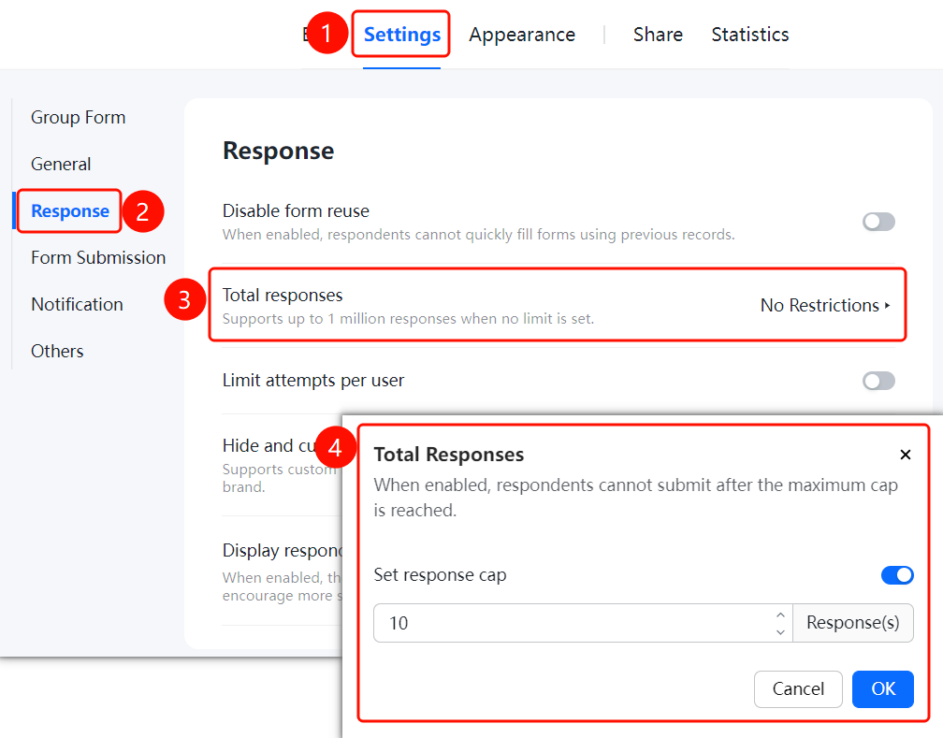
Task: Open the Appearance tab
Action: tap(522, 35)
